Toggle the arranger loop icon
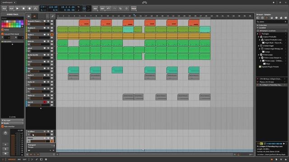The width and height of the screenshot is (289, 162). click(84, 9)
